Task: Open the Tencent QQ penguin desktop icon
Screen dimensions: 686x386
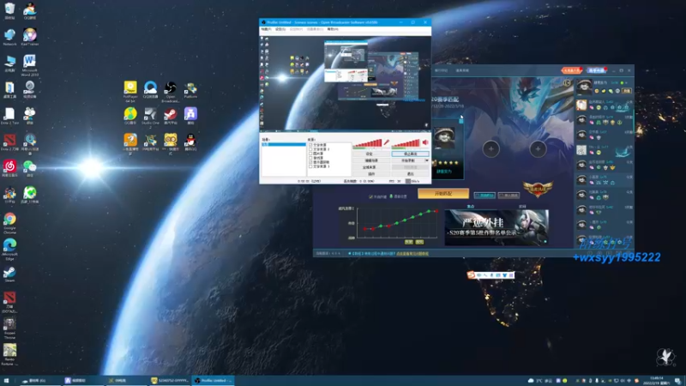Action: [190, 142]
